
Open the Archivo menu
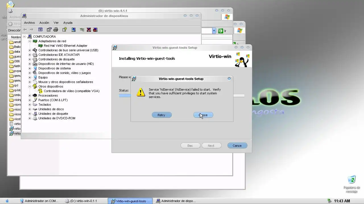29,23
